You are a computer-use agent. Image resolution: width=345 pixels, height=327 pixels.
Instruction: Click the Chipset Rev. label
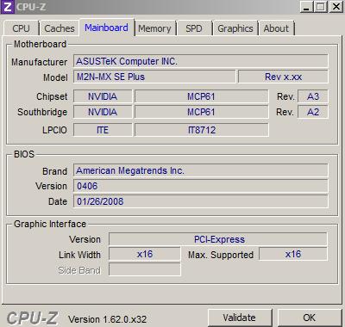pyautogui.click(x=285, y=96)
